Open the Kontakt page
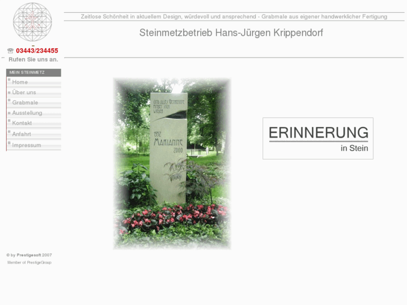 pyautogui.click(x=22, y=123)
